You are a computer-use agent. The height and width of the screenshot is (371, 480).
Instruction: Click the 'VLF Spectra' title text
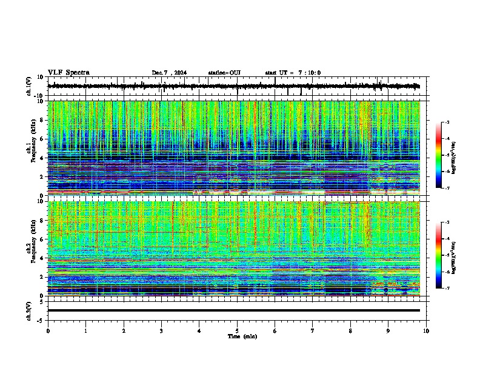click(68, 73)
